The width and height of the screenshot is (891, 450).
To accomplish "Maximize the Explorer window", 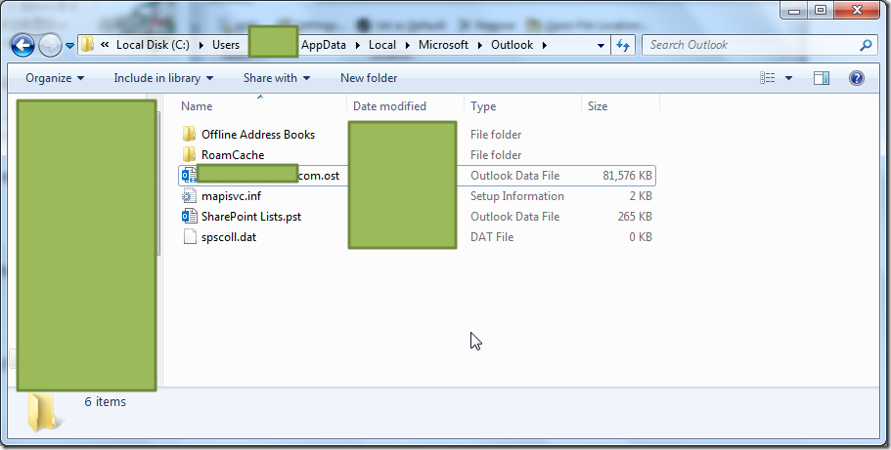I will [x=820, y=10].
